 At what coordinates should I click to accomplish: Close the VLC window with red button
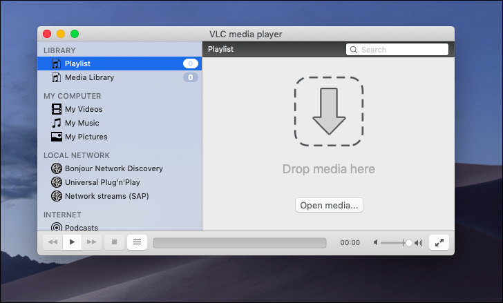pos(47,34)
